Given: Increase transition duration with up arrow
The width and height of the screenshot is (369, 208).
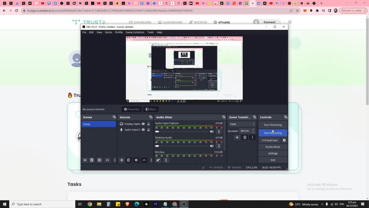Looking at the screenshot, I should tap(253, 130).
